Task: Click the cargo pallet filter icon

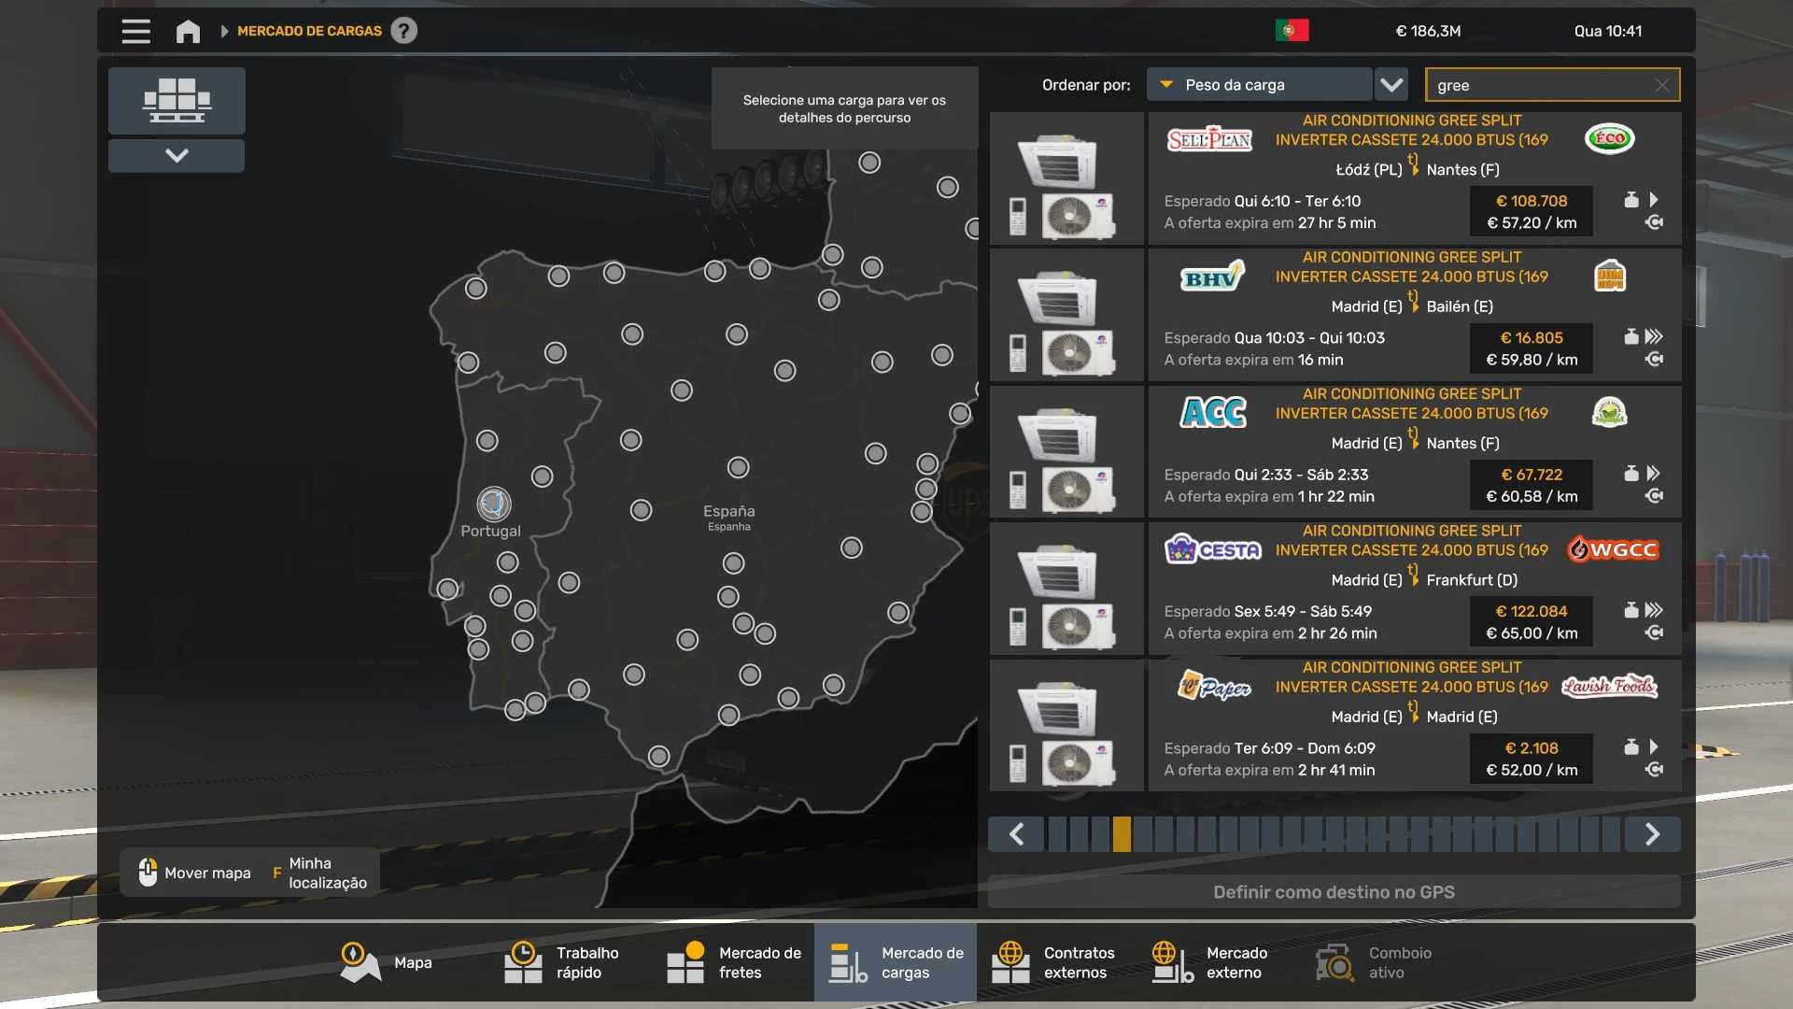Action: click(176, 100)
